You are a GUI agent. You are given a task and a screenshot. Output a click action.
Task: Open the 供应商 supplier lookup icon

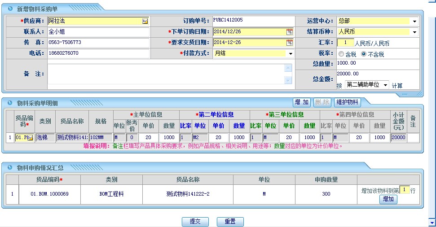pyautogui.click(x=145, y=21)
